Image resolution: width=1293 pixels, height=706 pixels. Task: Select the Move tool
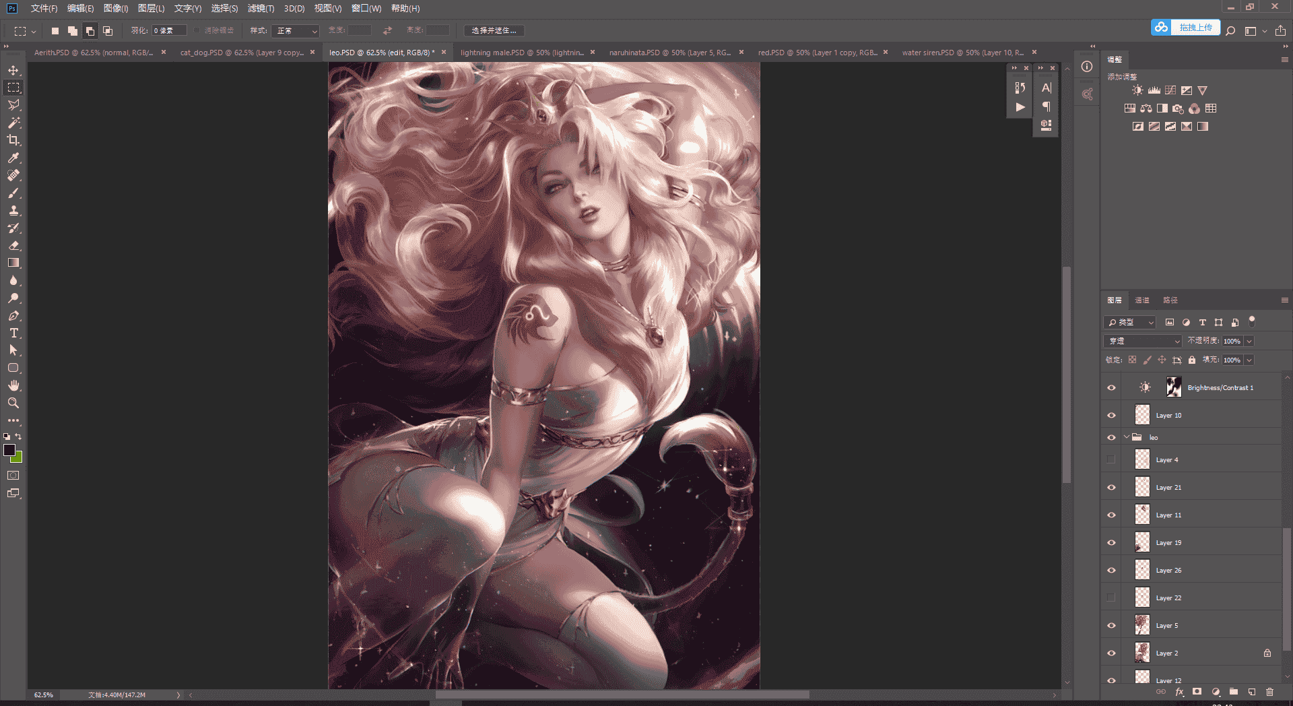tap(13, 70)
